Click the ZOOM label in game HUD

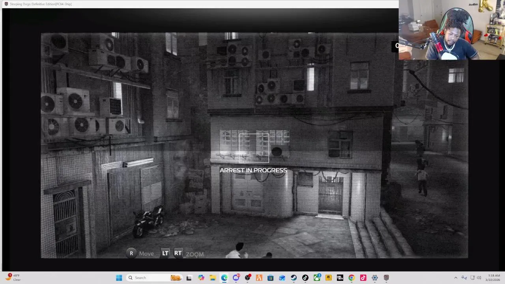[x=195, y=254]
